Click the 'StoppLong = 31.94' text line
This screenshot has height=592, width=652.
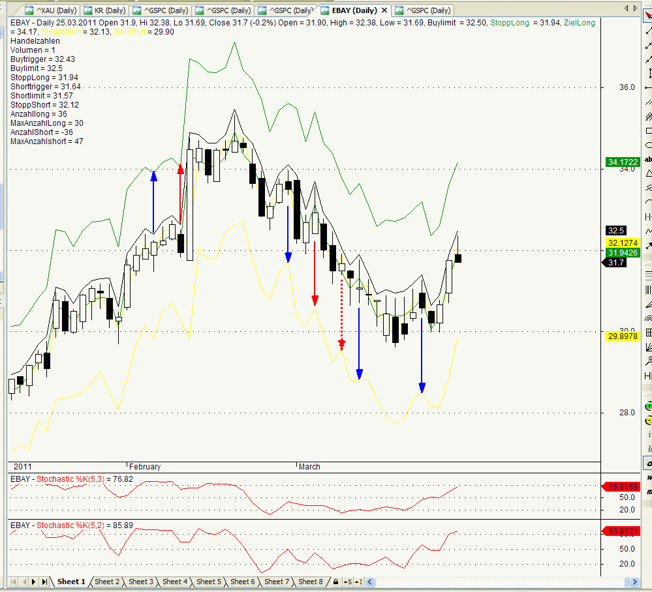coord(44,78)
